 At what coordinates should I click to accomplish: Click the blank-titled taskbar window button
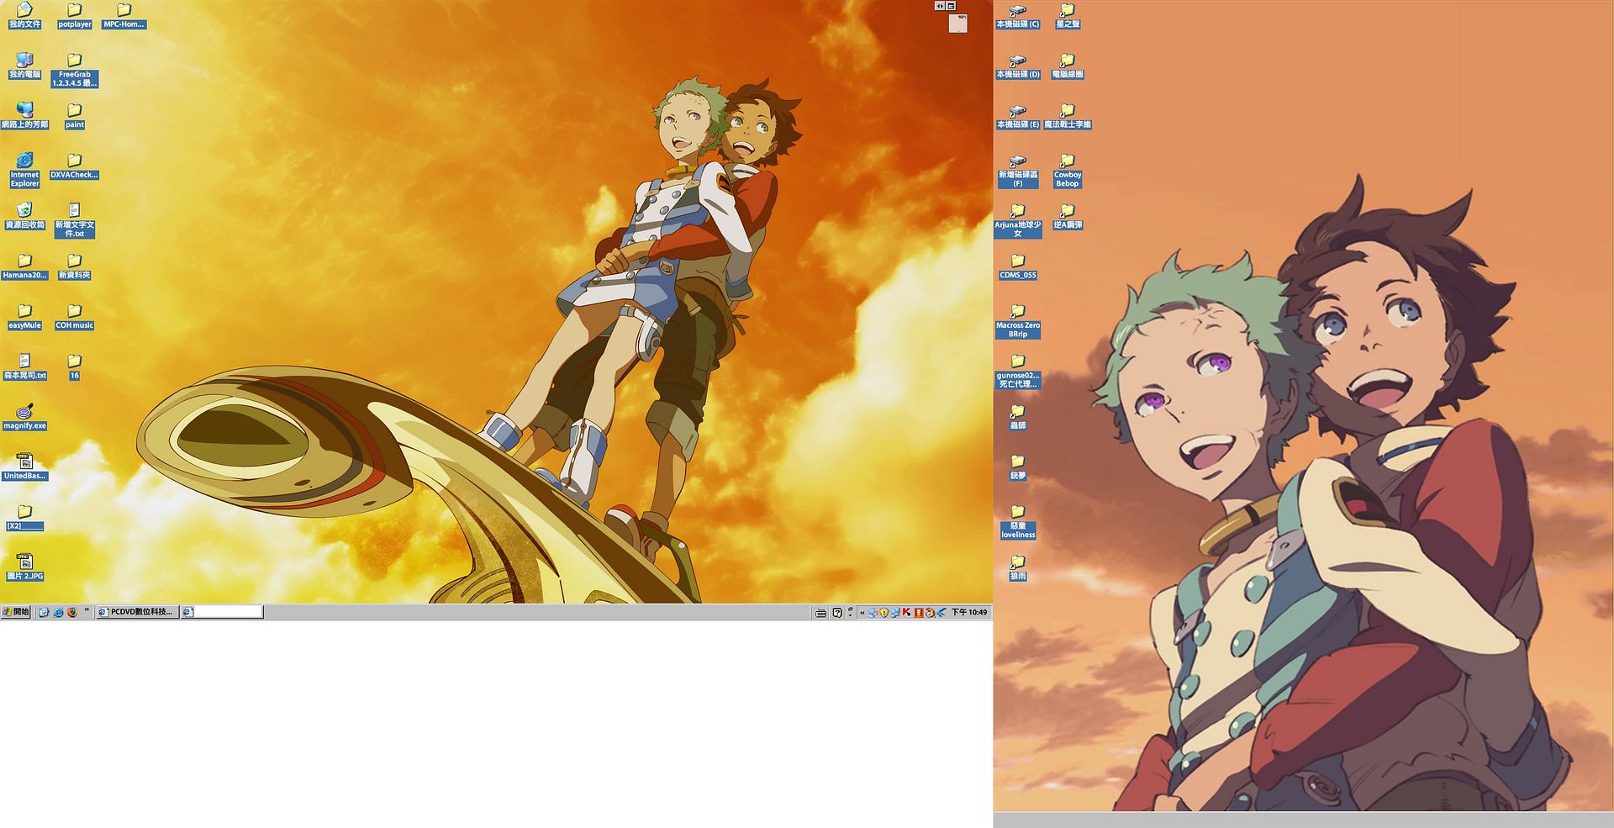[223, 613]
